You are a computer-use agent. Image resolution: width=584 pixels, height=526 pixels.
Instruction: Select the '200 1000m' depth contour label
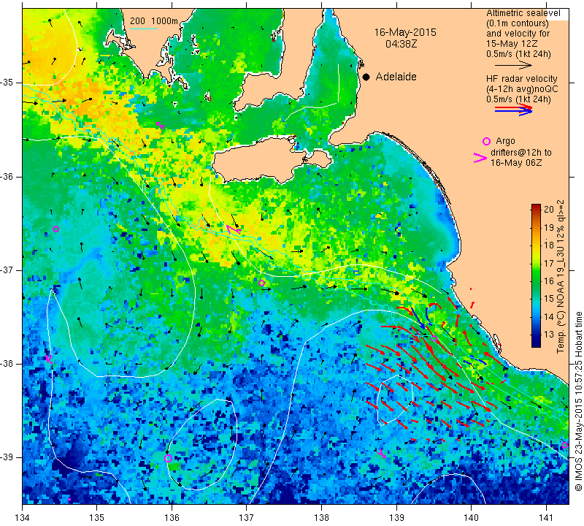click(x=154, y=21)
